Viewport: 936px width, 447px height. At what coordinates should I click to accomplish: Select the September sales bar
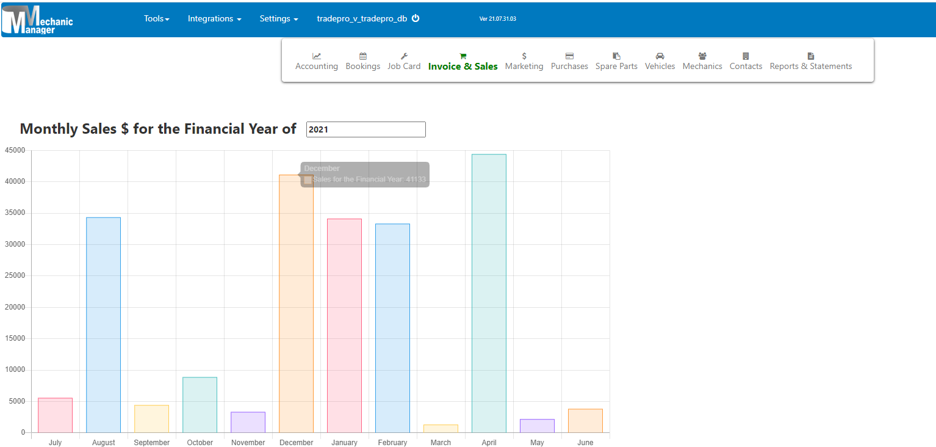[151, 419]
